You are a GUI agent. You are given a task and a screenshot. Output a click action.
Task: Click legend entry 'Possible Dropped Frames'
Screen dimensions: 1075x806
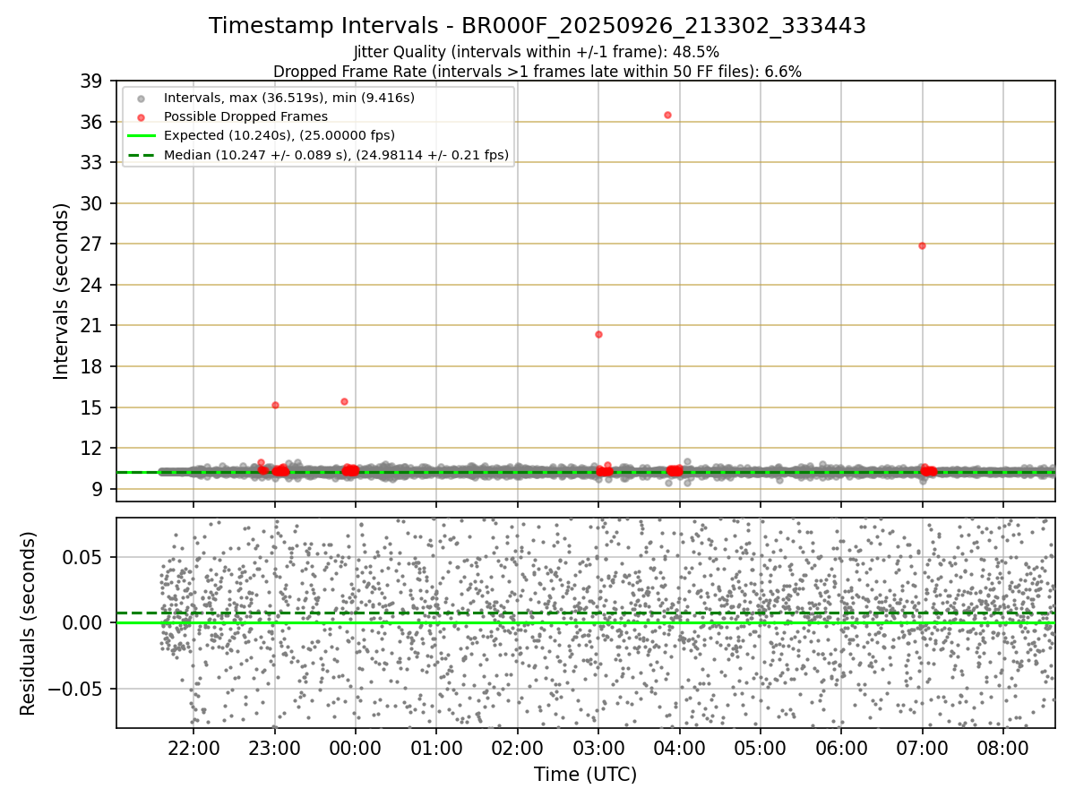[x=245, y=116]
